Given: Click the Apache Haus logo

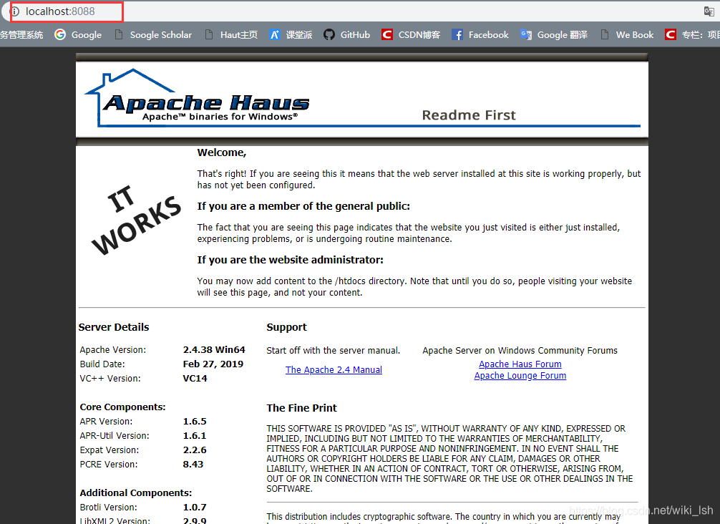Looking at the screenshot, I should point(198,98).
